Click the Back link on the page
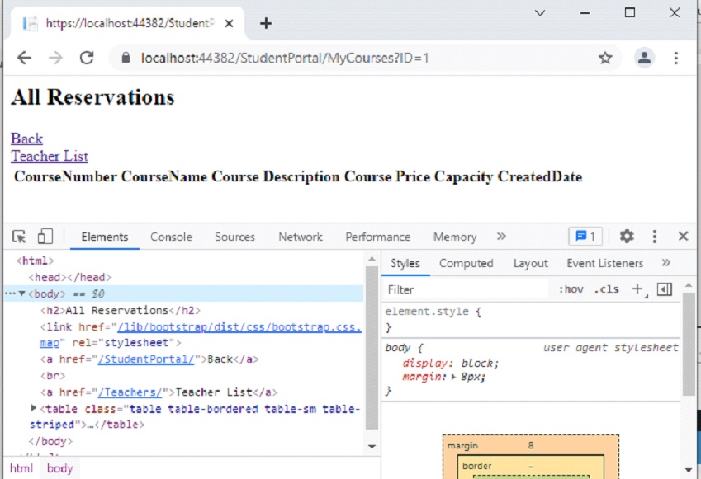Viewport: 701px width, 479px height. [x=26, y=139]
